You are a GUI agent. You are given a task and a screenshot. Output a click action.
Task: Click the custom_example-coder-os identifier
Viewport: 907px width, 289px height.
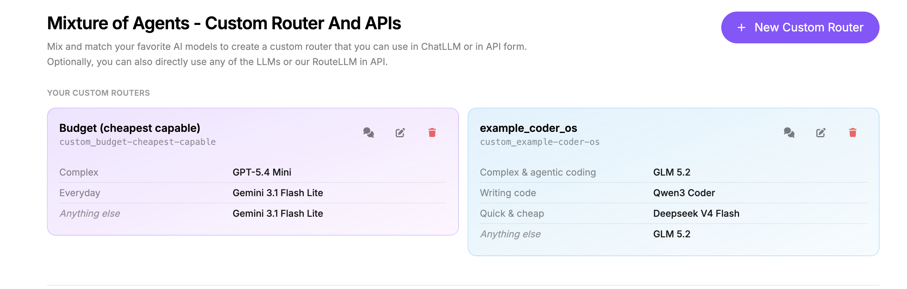540,142
